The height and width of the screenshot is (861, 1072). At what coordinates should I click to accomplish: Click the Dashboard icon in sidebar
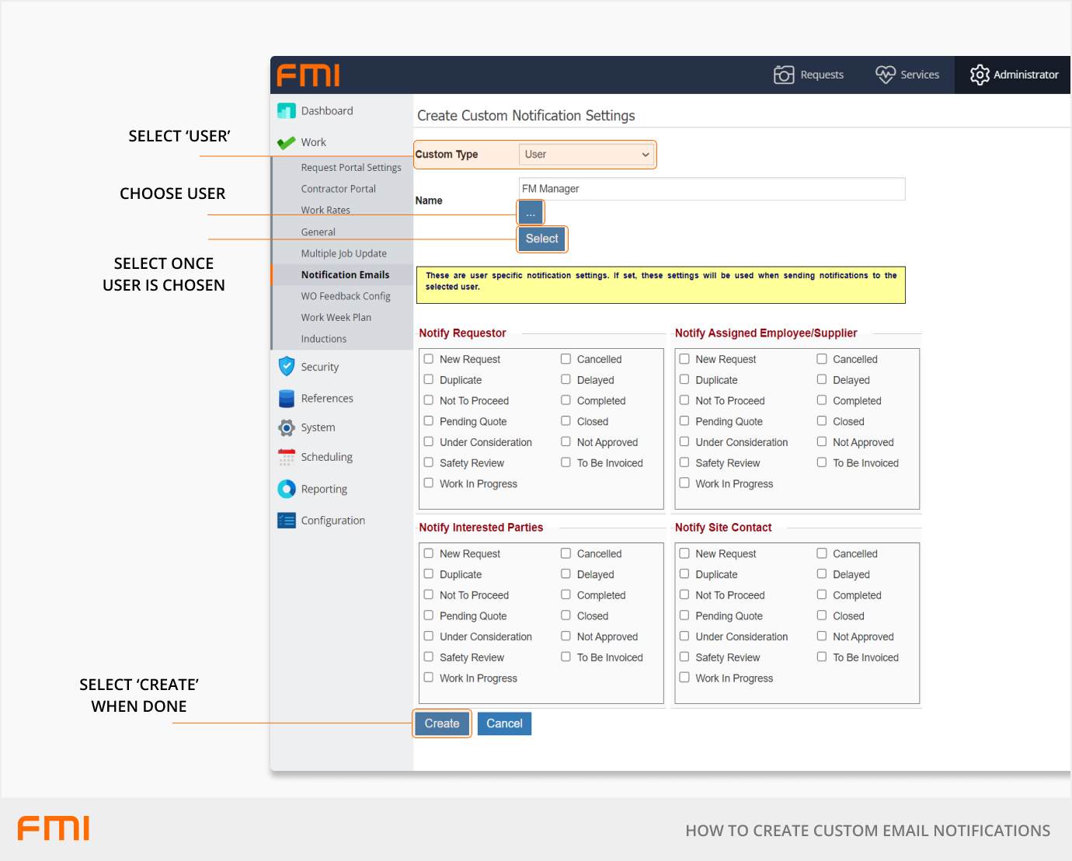point(286,111)
